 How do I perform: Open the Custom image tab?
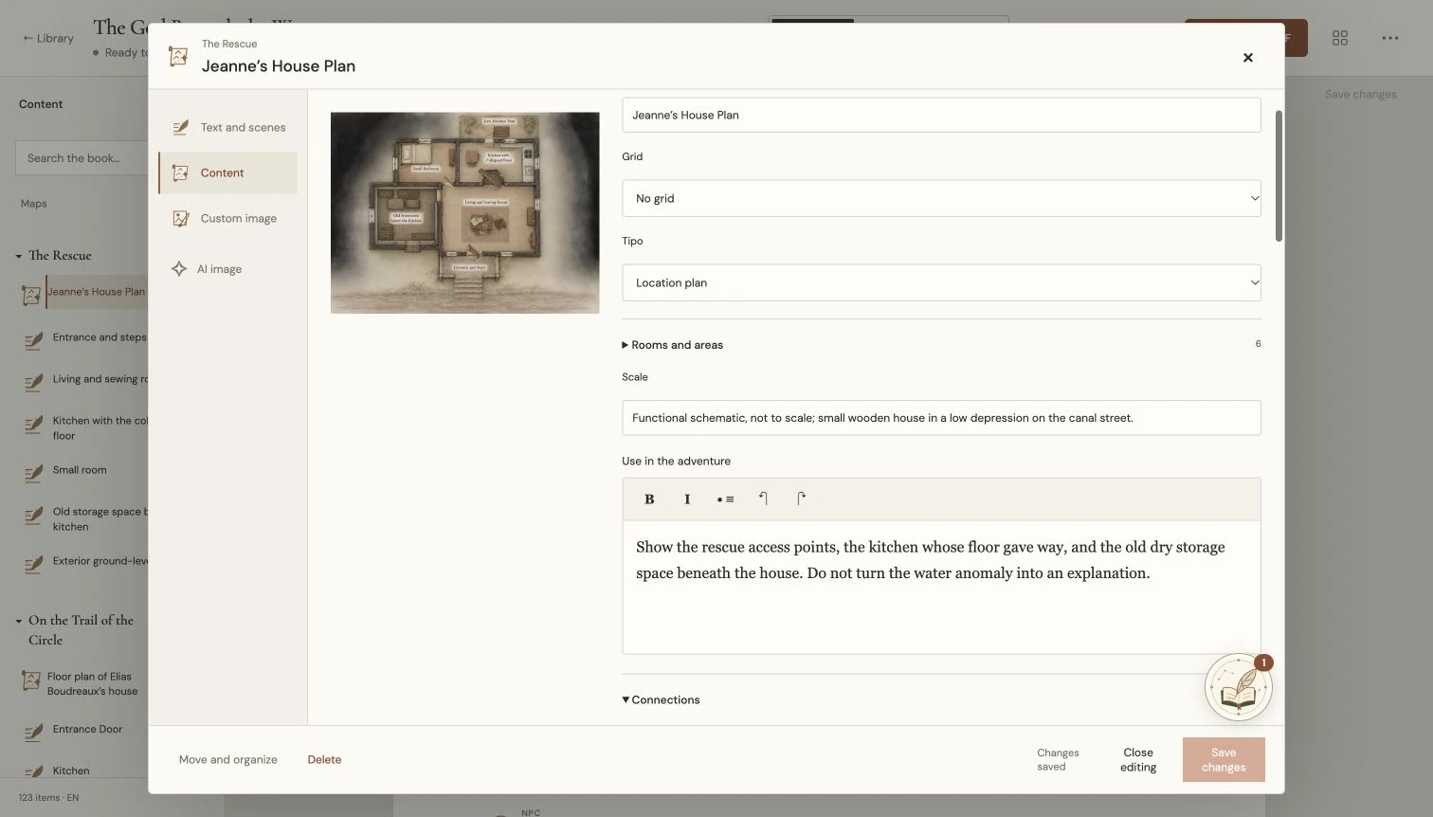(228, 218)
